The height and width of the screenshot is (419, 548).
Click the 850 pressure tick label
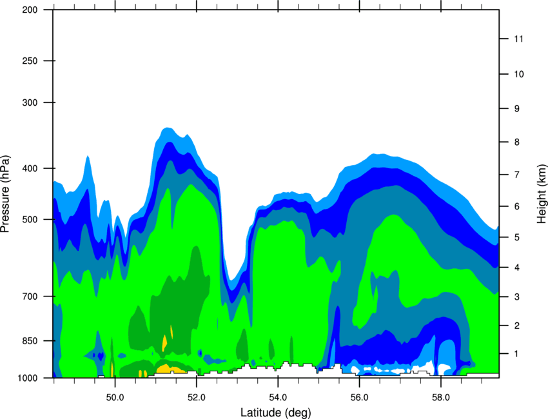coord(30,341)
